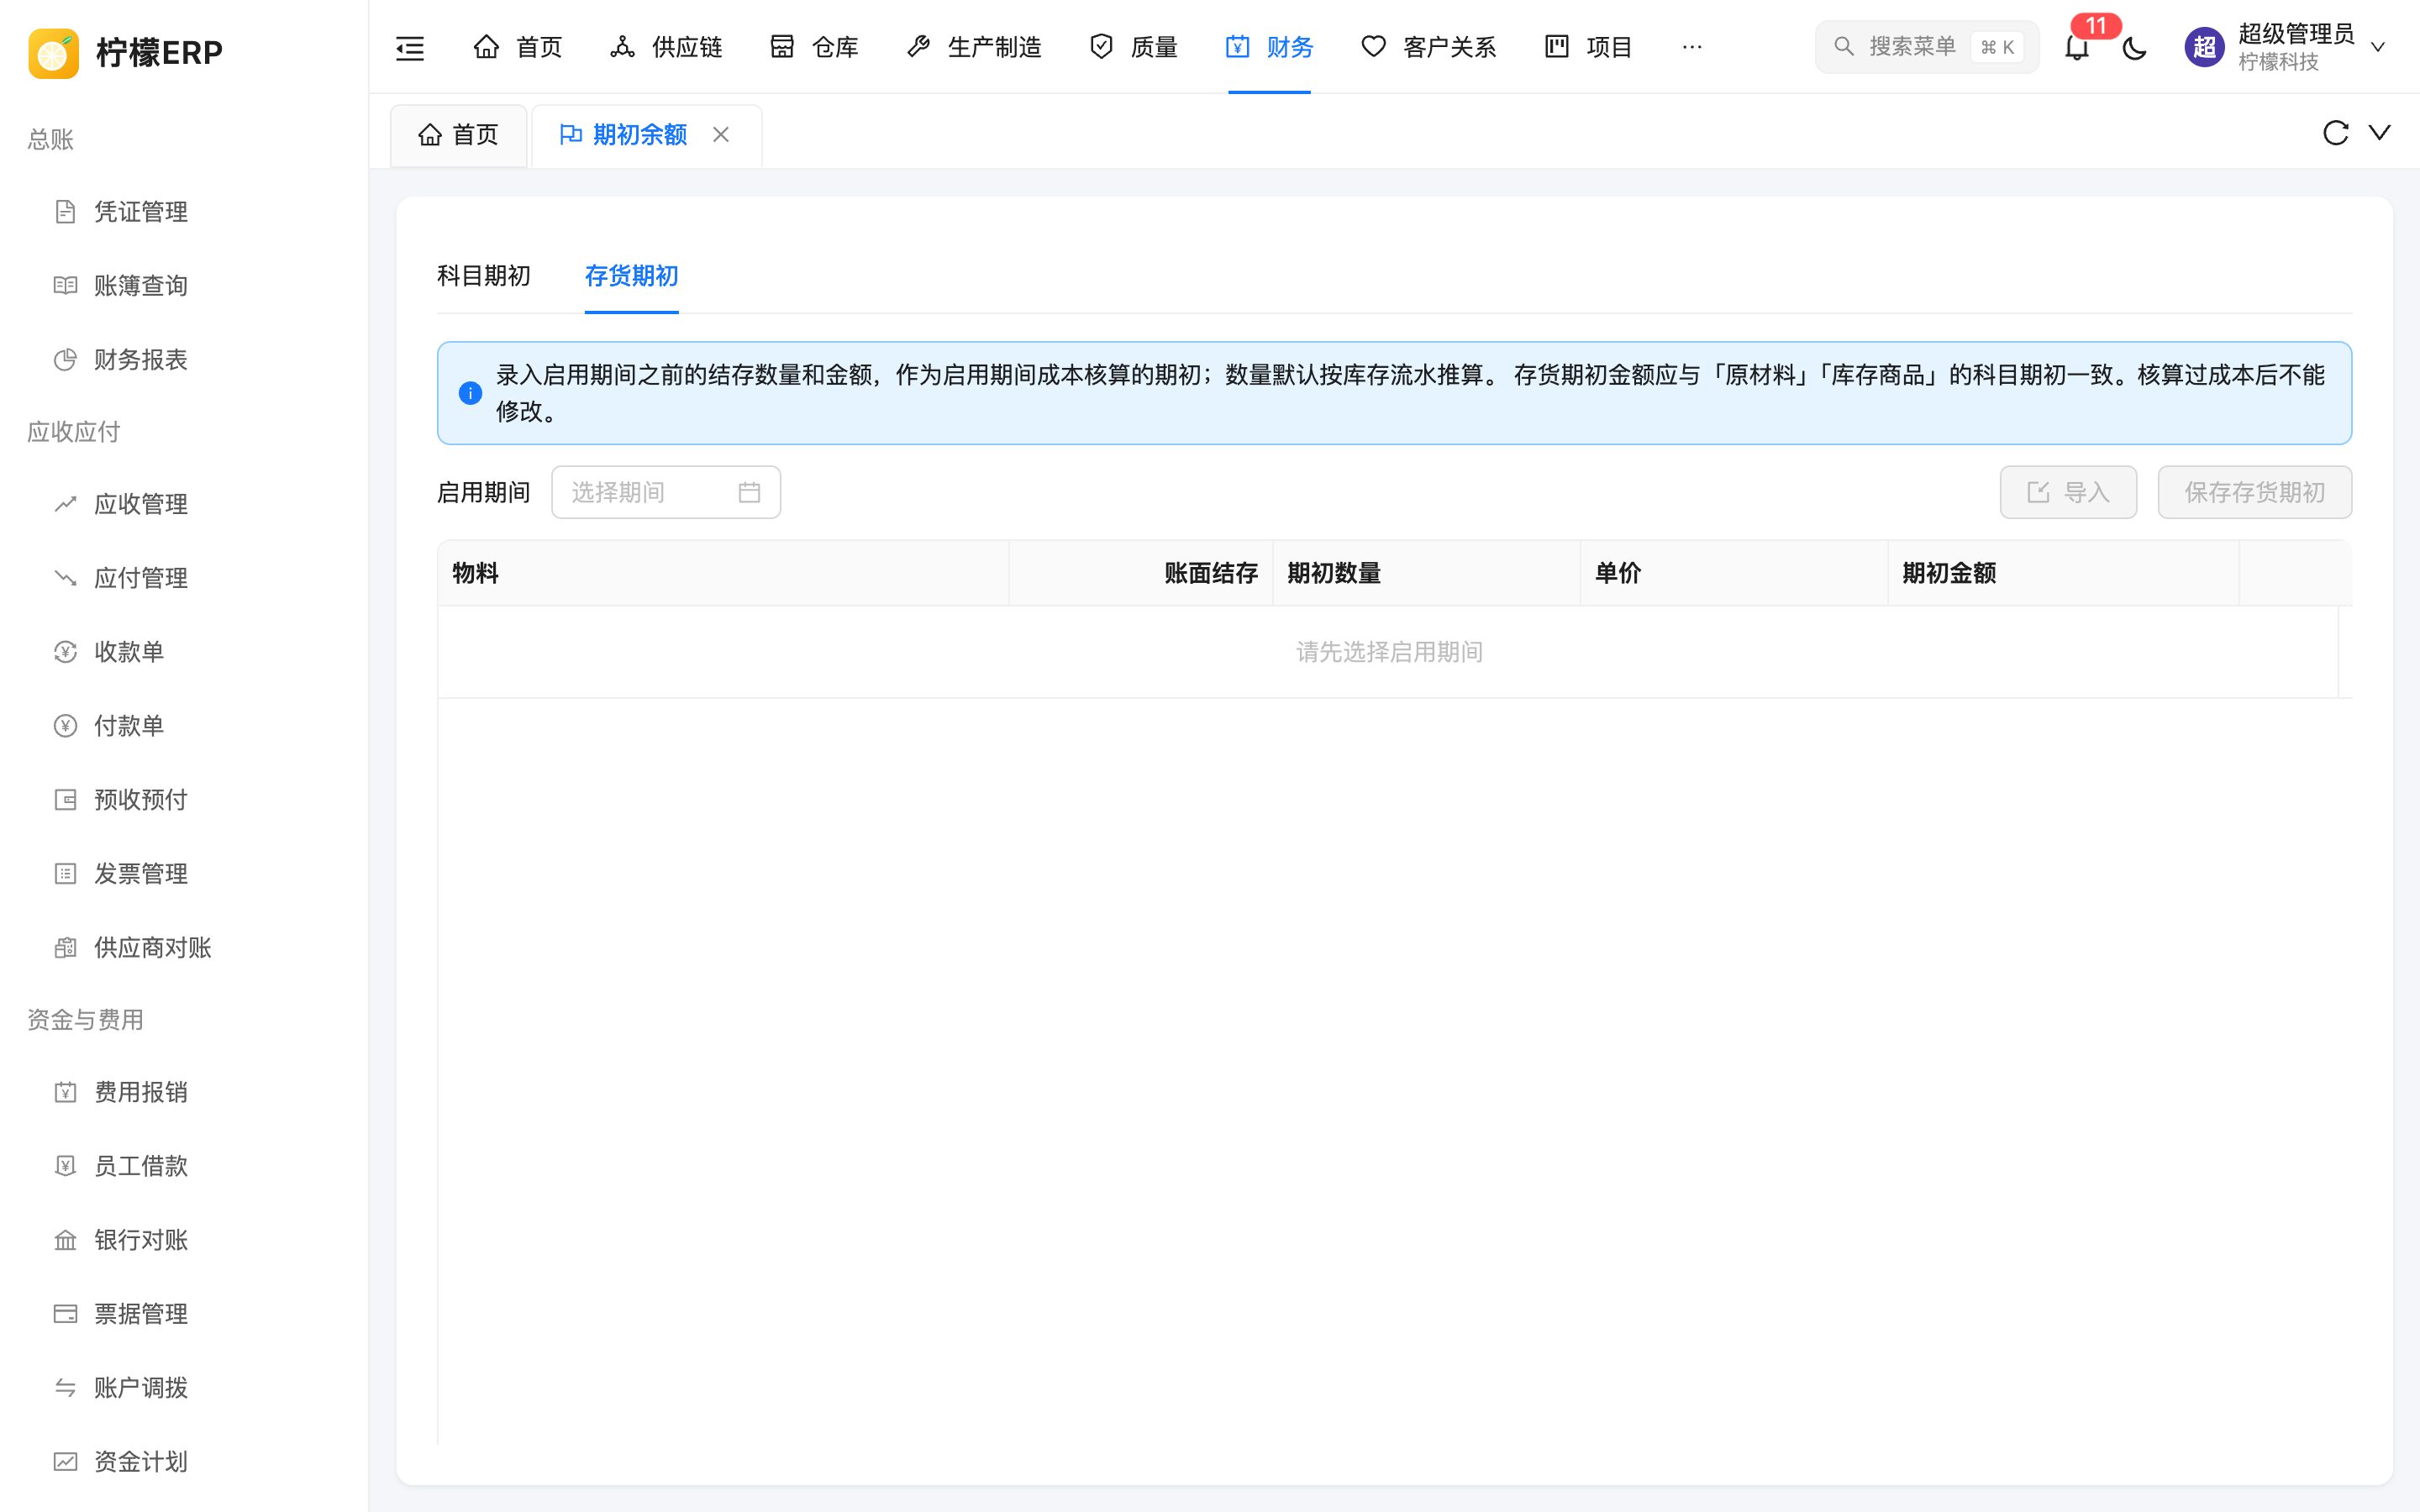This screenshot has height=1512, width=2420.
Task: Select the 存货期初 tab
Action: coord(632,276)
